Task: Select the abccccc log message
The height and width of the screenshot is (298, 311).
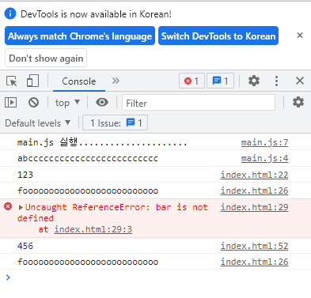Action: coord(88,158)
